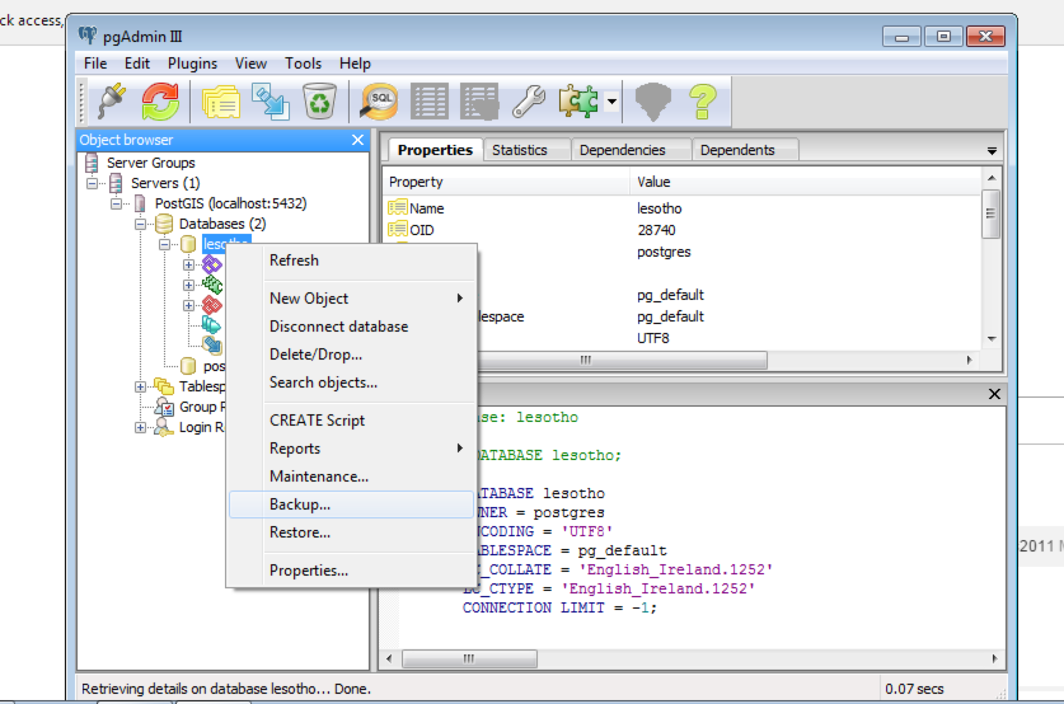
Task: Choose CREATE Script from context menu
Action: [351, 421]
